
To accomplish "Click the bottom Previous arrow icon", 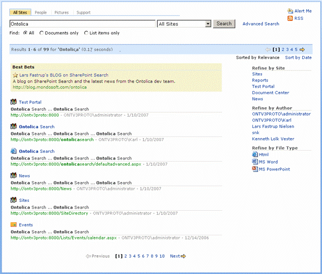I will coord(88,256).
